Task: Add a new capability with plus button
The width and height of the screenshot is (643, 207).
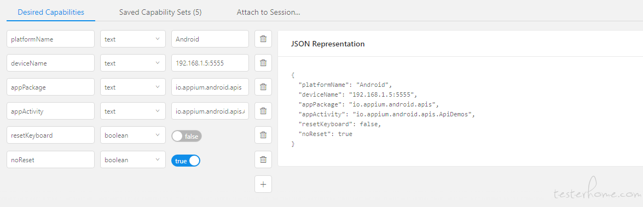Action: coord(263,184)
